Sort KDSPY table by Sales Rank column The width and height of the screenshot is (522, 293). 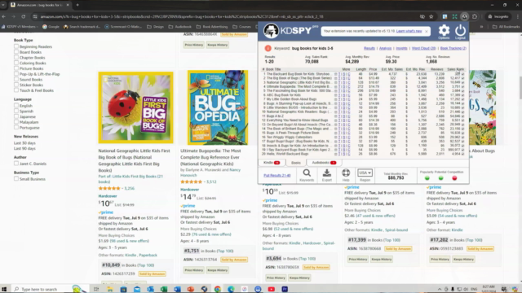tap(455, 69)
